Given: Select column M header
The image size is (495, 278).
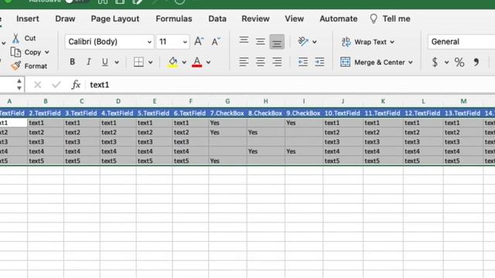Looking at the screenshot, I should [463, 101].
